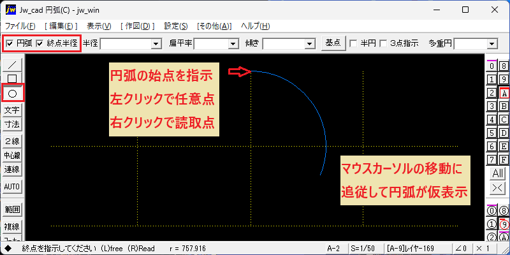Select the rectangle drawing tool
The height and width of the screenshot is (255, 510).
click(x=12, y=78)
